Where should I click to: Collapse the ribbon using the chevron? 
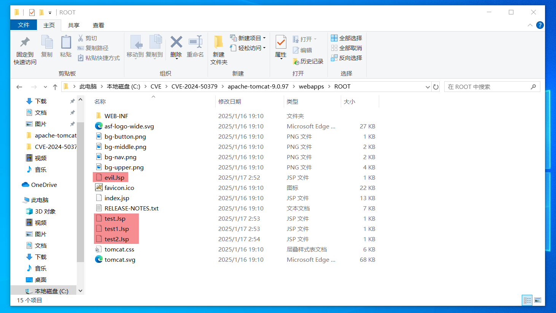pyautogui.click(x=530, y=25)
